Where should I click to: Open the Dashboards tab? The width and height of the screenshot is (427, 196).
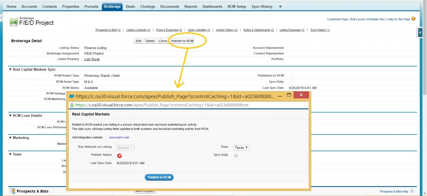coord(212,6)
